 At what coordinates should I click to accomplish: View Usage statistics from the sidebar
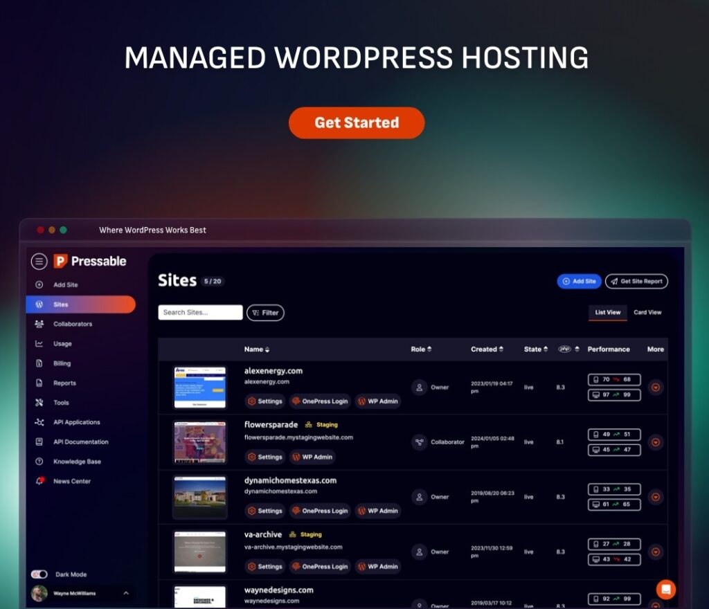coord(61,343)
